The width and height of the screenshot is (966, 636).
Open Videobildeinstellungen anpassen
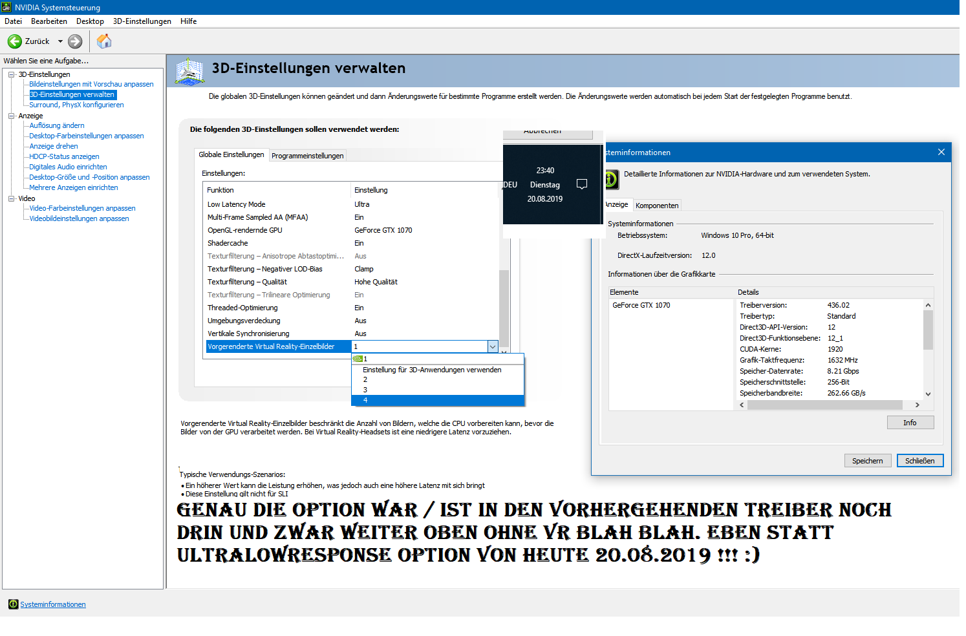click(x=79, y=218)
